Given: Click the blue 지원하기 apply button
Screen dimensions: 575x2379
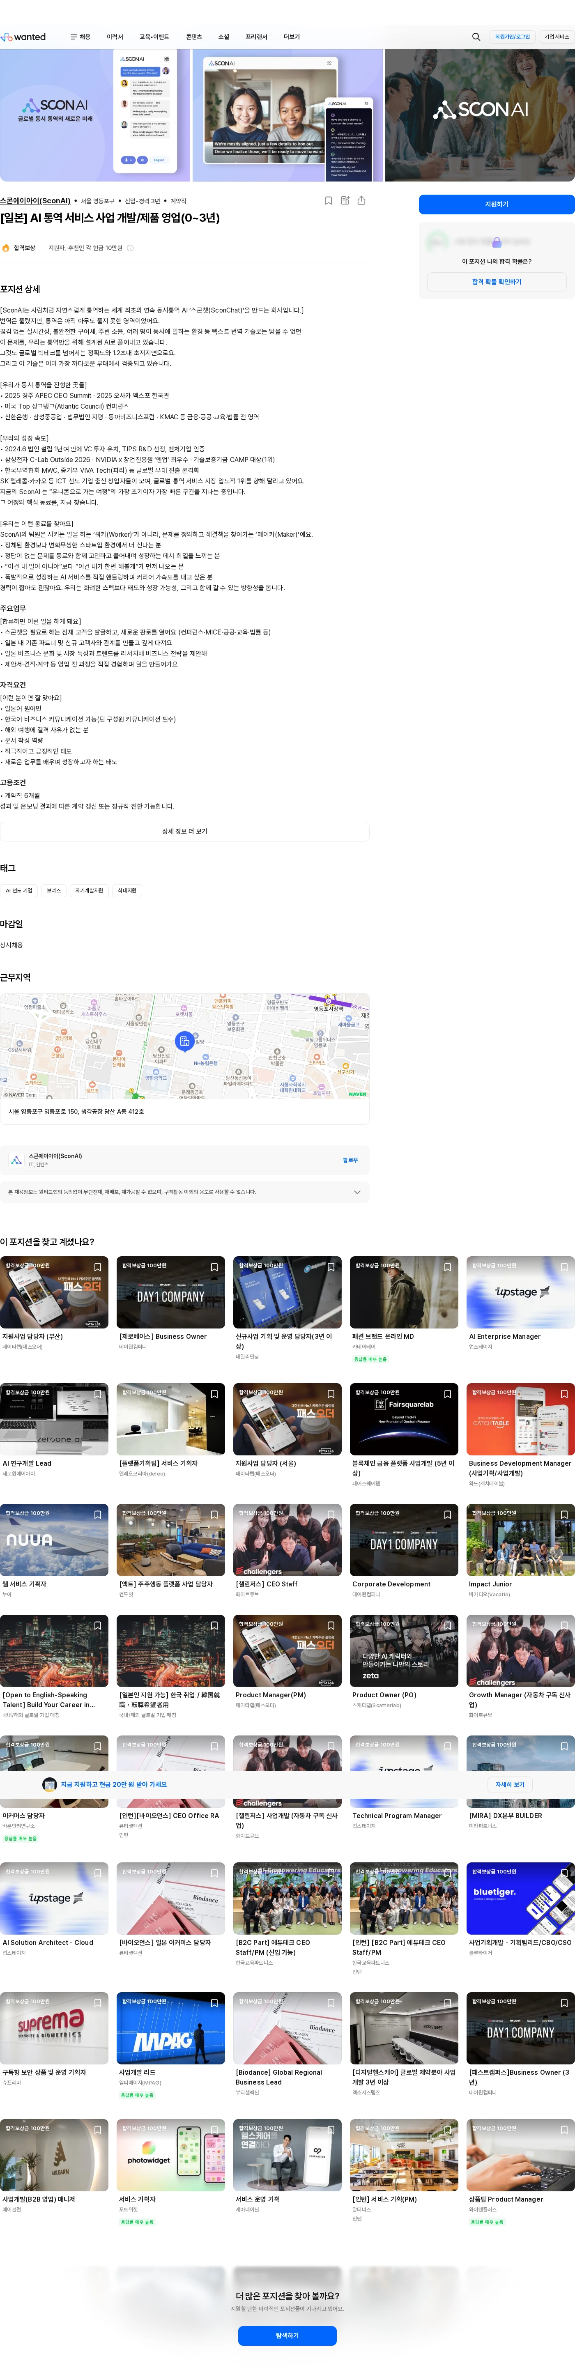Looking at the screenshot, I should tap(497, 204).
